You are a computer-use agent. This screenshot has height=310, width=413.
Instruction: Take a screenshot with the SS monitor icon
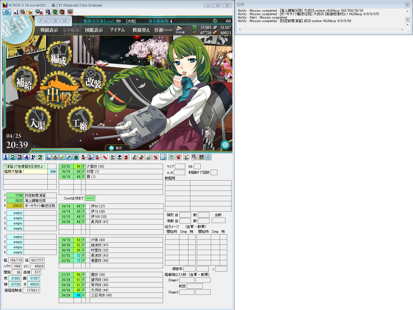39,12
